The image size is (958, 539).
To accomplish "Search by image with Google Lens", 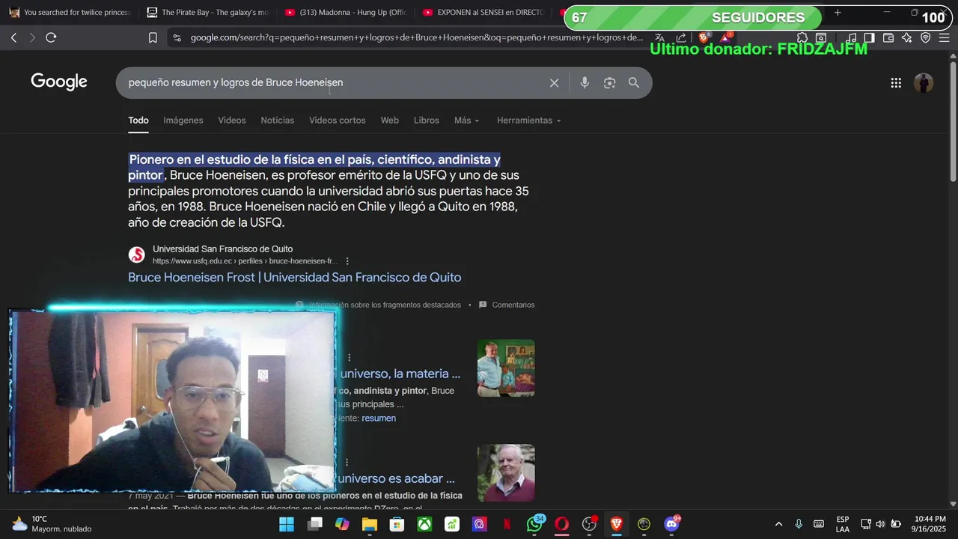I will [x=609, y=83].
